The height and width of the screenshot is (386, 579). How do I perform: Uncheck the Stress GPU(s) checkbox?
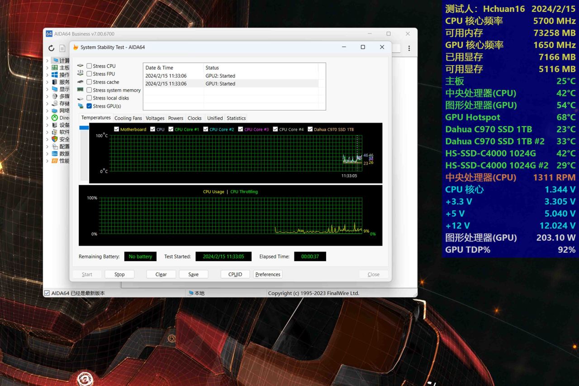(89, 106)
